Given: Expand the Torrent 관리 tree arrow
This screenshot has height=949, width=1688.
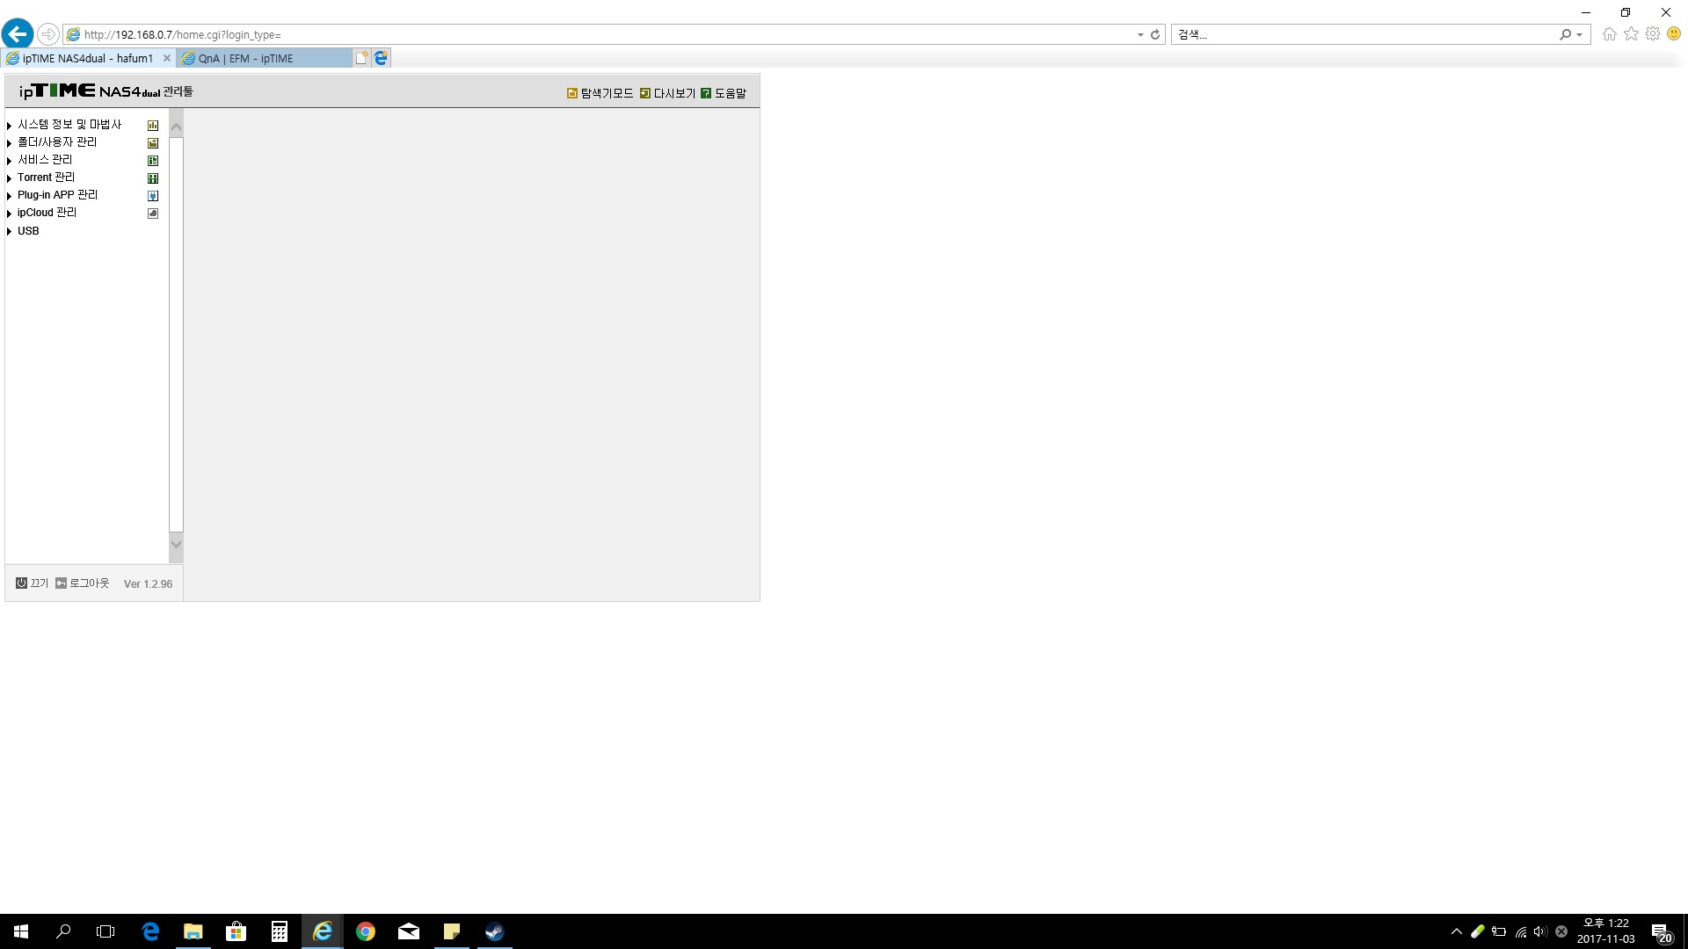Looking at the screenshot, I should 10,178.
